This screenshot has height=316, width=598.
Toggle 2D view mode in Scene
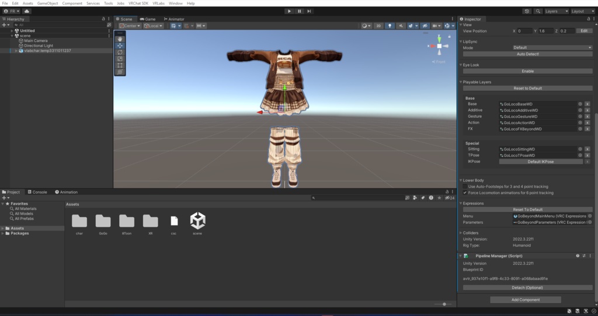coord(378,26)
